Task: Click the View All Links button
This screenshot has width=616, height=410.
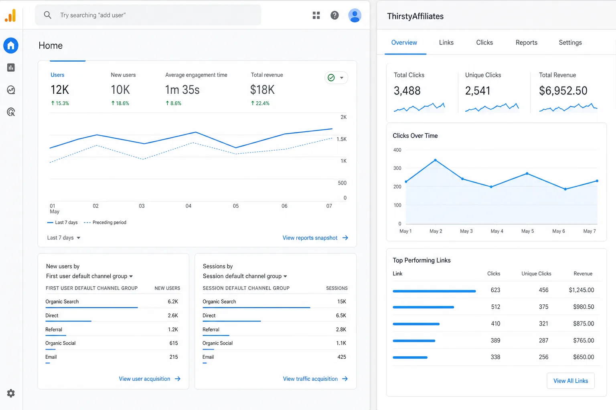Action: click(571, 381)
